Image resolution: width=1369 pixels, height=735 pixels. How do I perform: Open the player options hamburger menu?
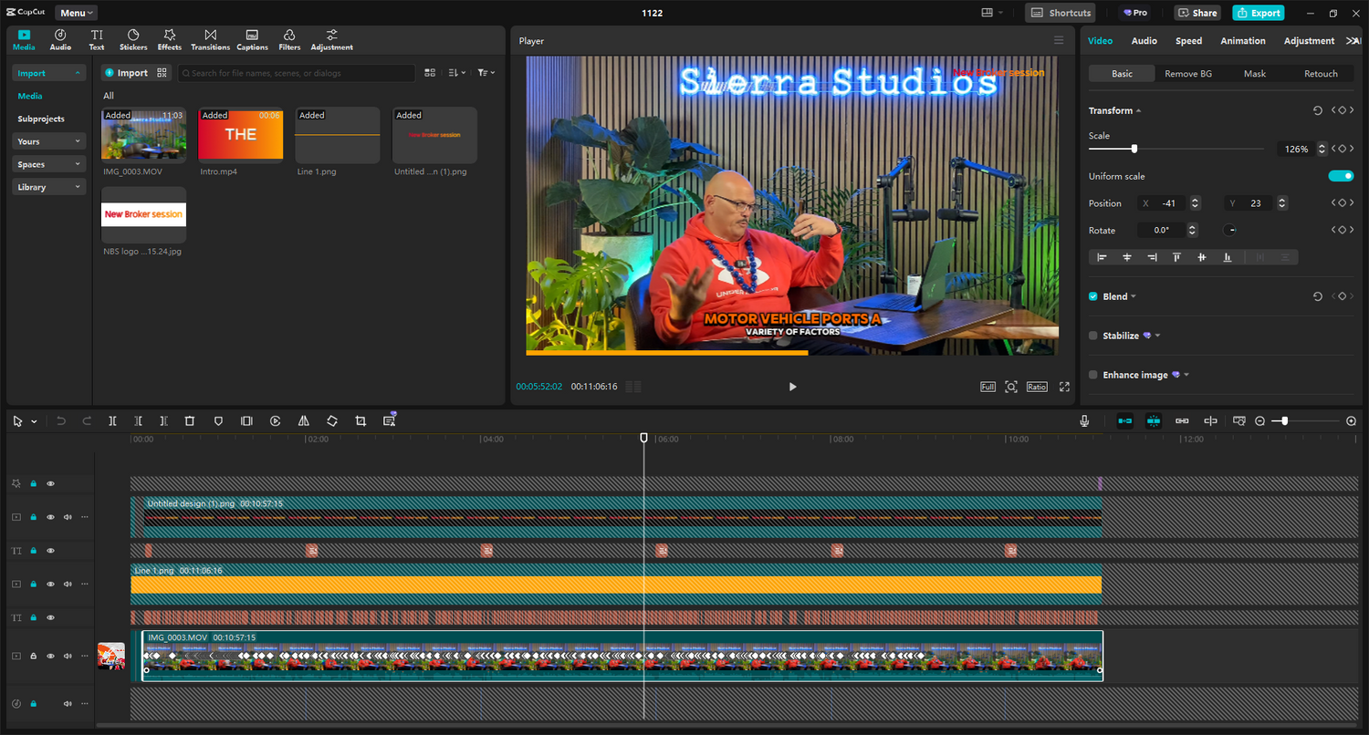(x=1059, y=40)
